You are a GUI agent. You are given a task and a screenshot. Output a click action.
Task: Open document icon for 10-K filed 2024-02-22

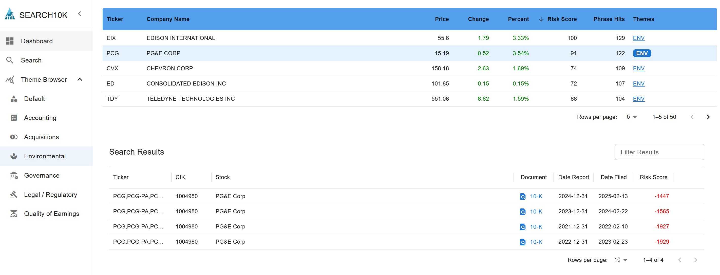[523, 211]
